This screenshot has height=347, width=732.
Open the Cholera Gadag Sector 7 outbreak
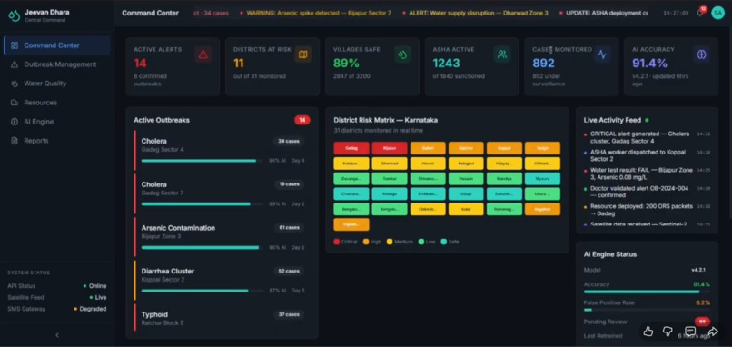[x=222, y=193]
